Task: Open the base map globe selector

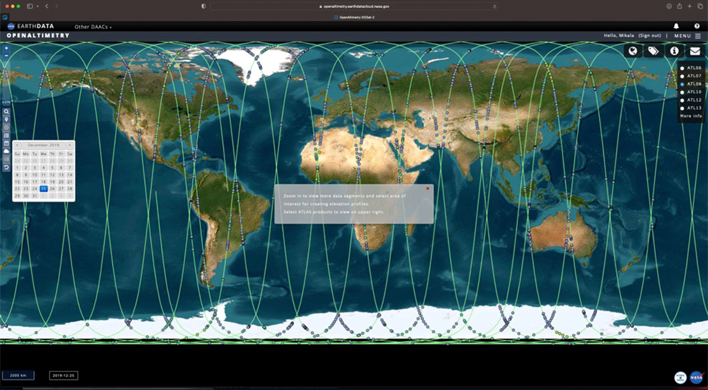Action: pyautogui.click(x=633, y=51)
